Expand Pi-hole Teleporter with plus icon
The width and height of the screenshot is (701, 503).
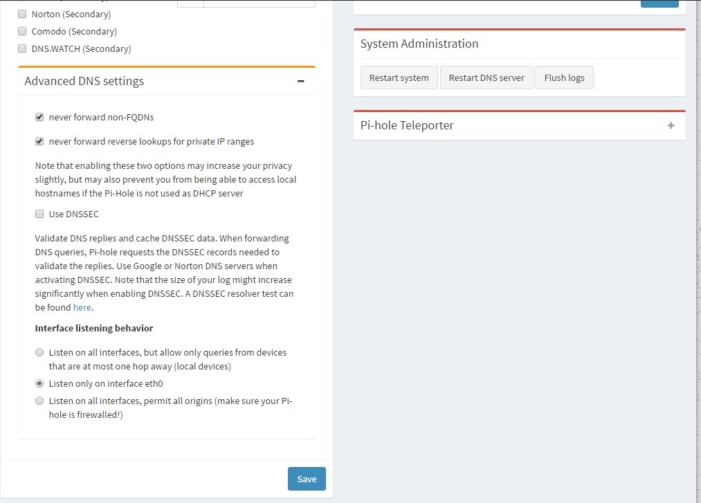coord(671,126)
